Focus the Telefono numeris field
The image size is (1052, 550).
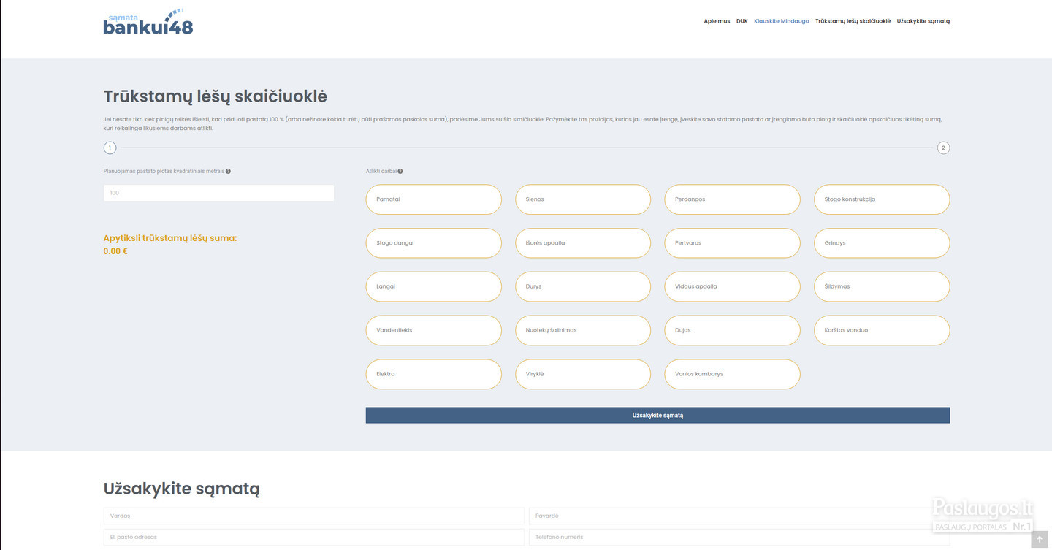(x=739, y=537)
